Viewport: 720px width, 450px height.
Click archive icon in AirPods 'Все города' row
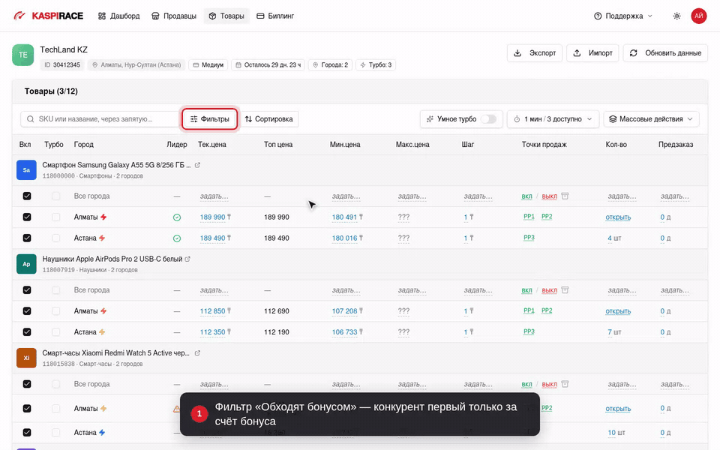pos(565,290)
